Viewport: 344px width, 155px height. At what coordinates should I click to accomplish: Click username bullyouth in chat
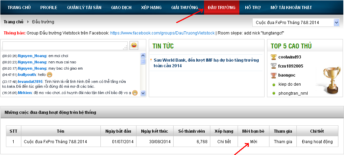(x=27, y=75)
